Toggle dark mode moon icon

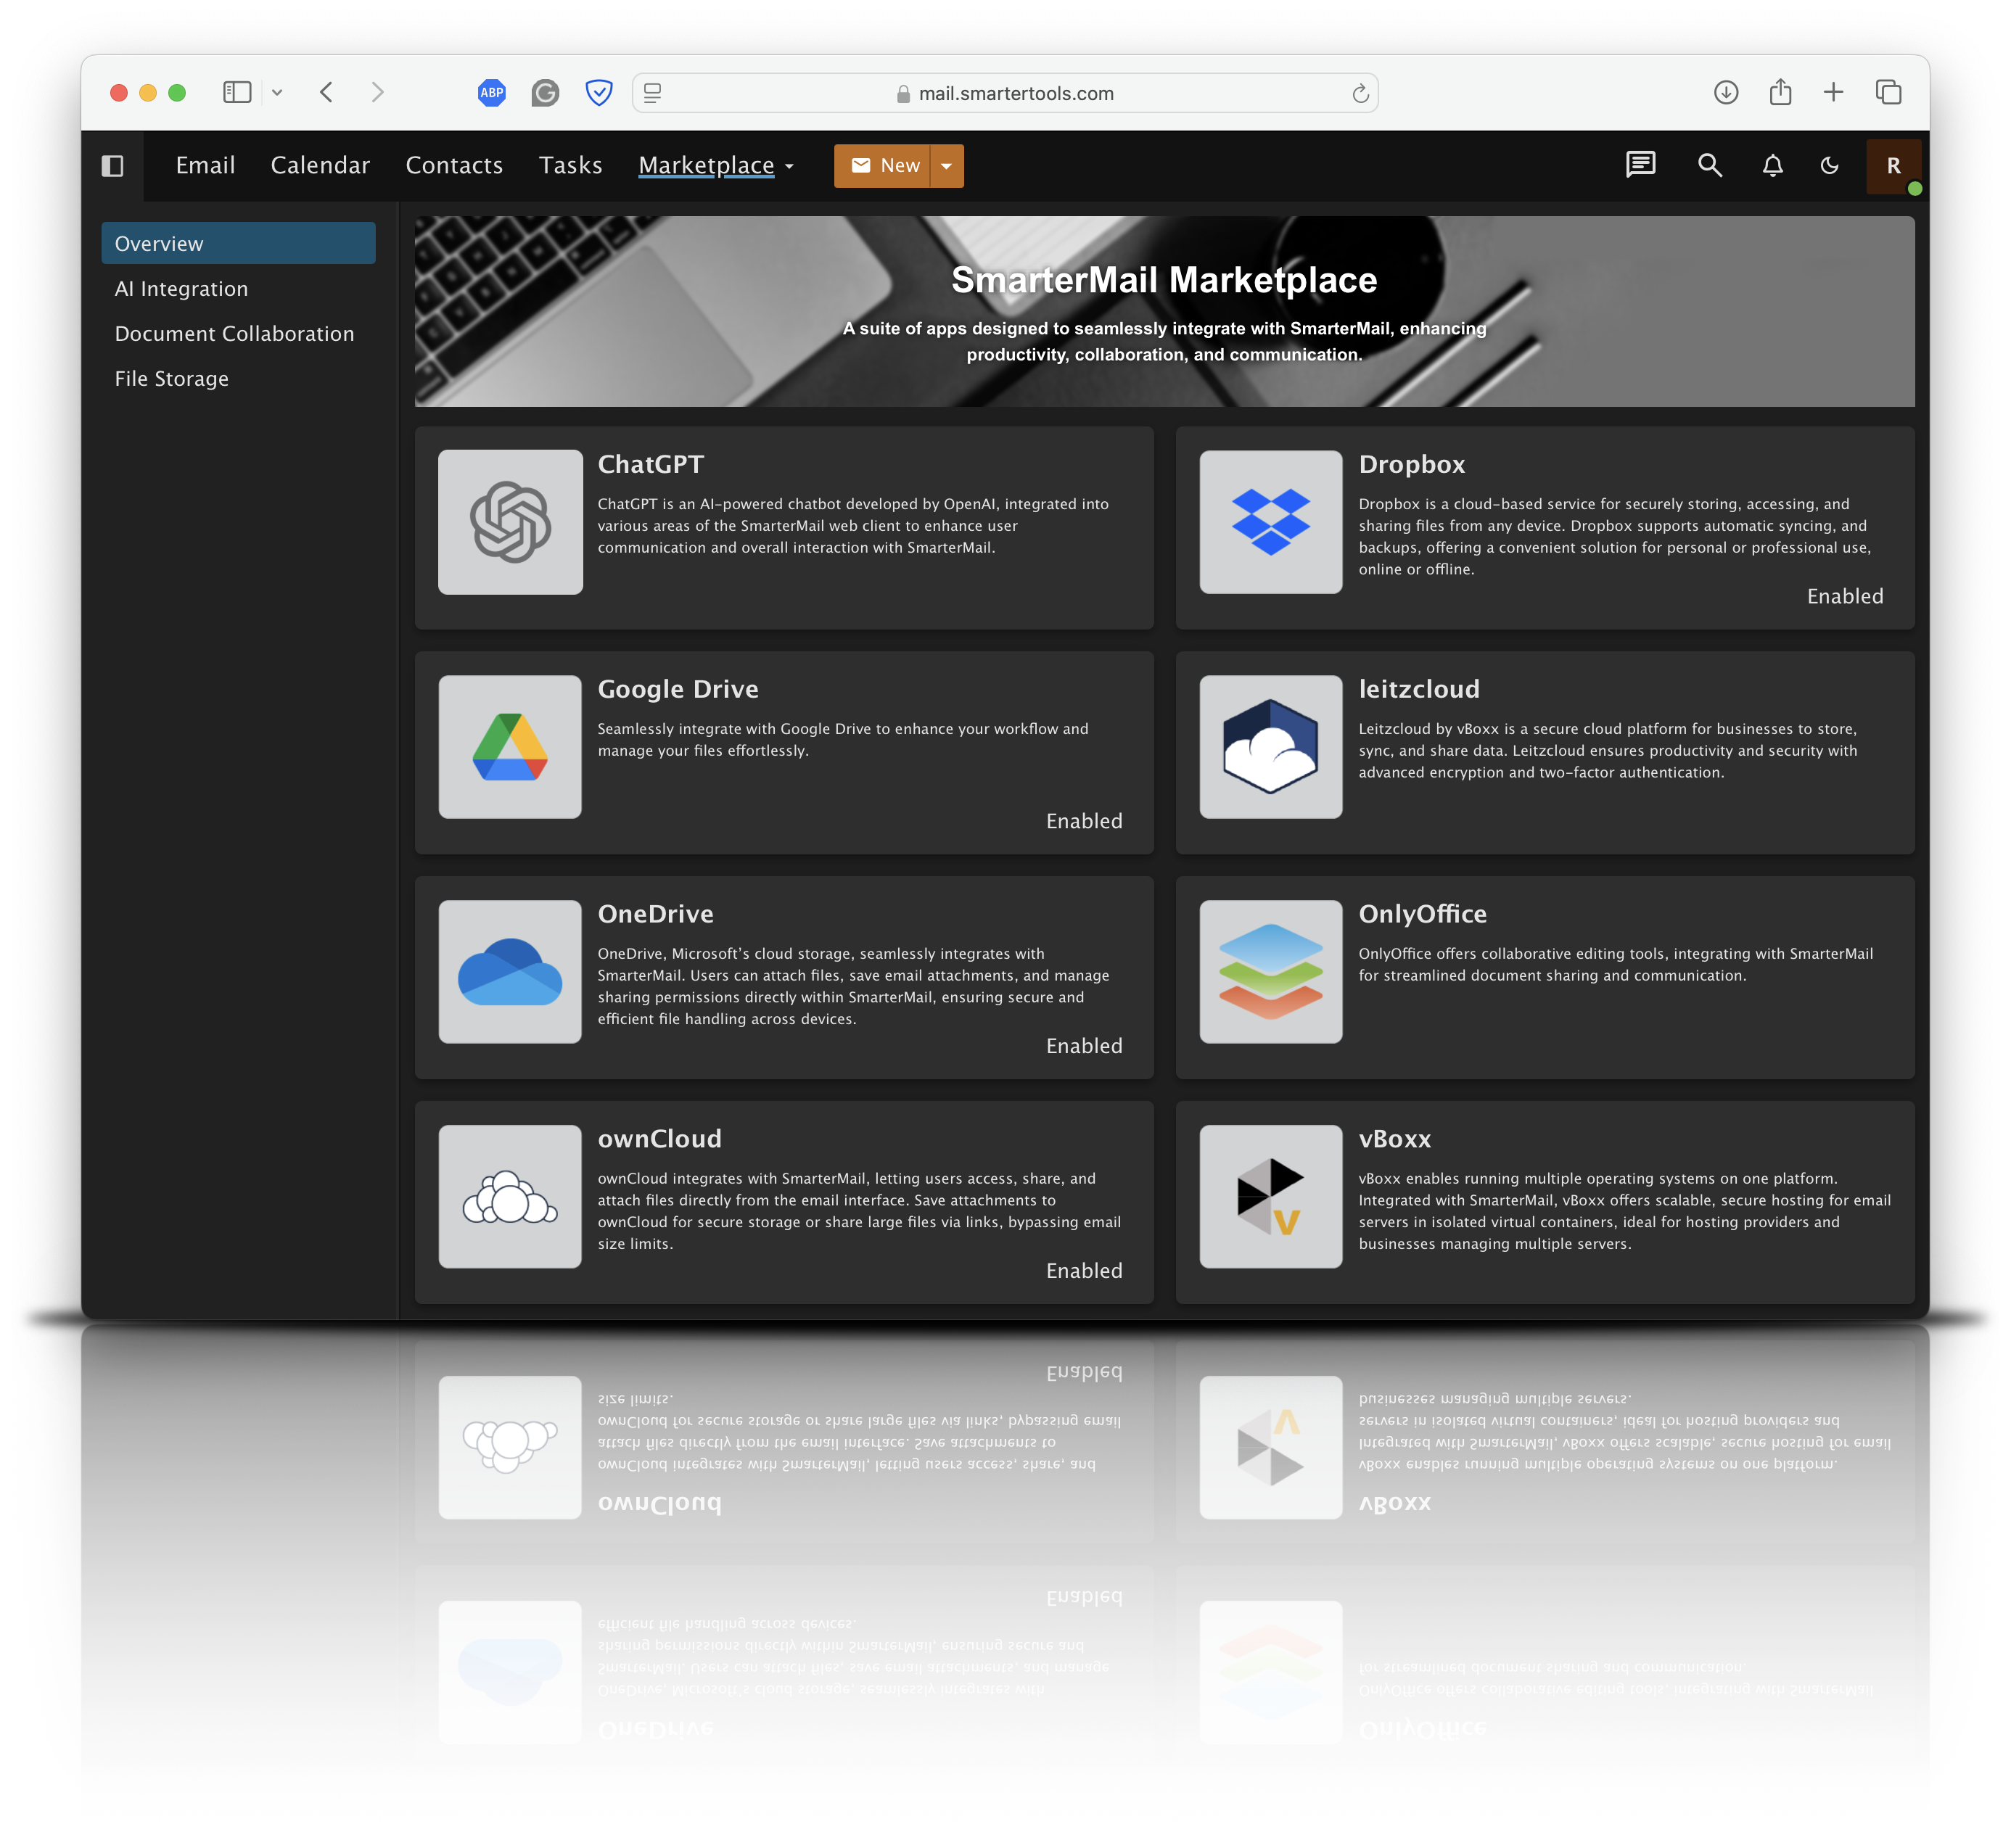click(x=1830, y=166)
